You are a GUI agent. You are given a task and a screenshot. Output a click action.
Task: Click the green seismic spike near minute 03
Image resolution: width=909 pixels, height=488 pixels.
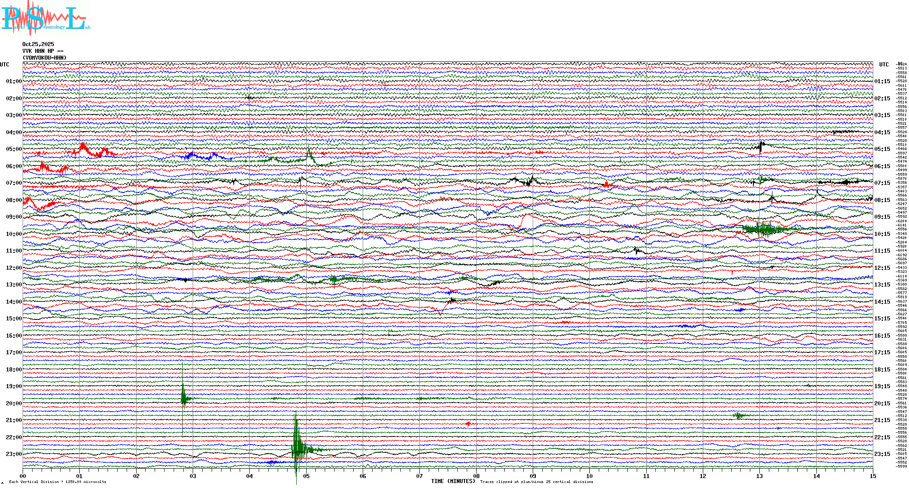click(x=183, y=398)
